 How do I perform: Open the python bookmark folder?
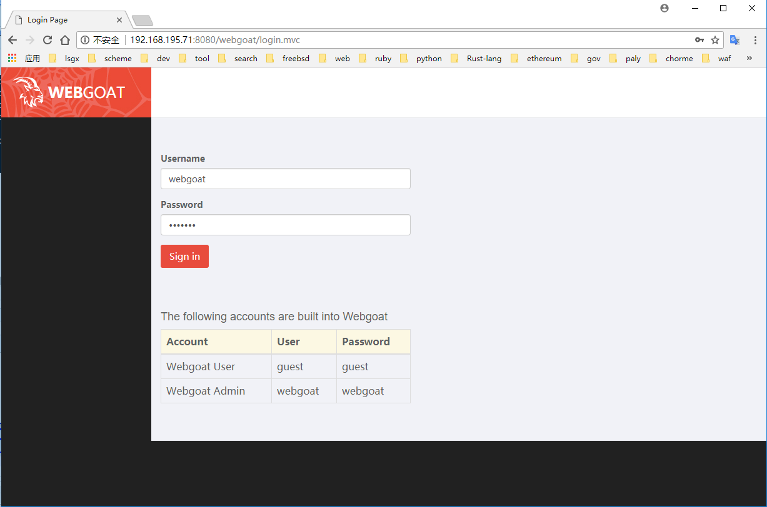[421, 58]
